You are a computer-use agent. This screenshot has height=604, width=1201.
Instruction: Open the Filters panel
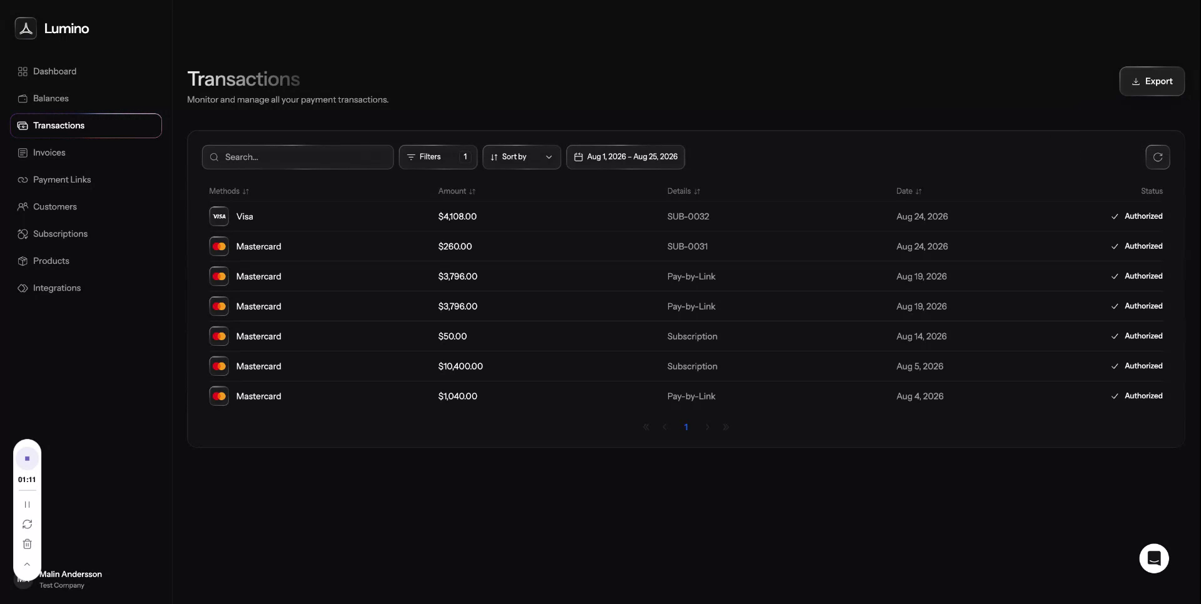438,157
